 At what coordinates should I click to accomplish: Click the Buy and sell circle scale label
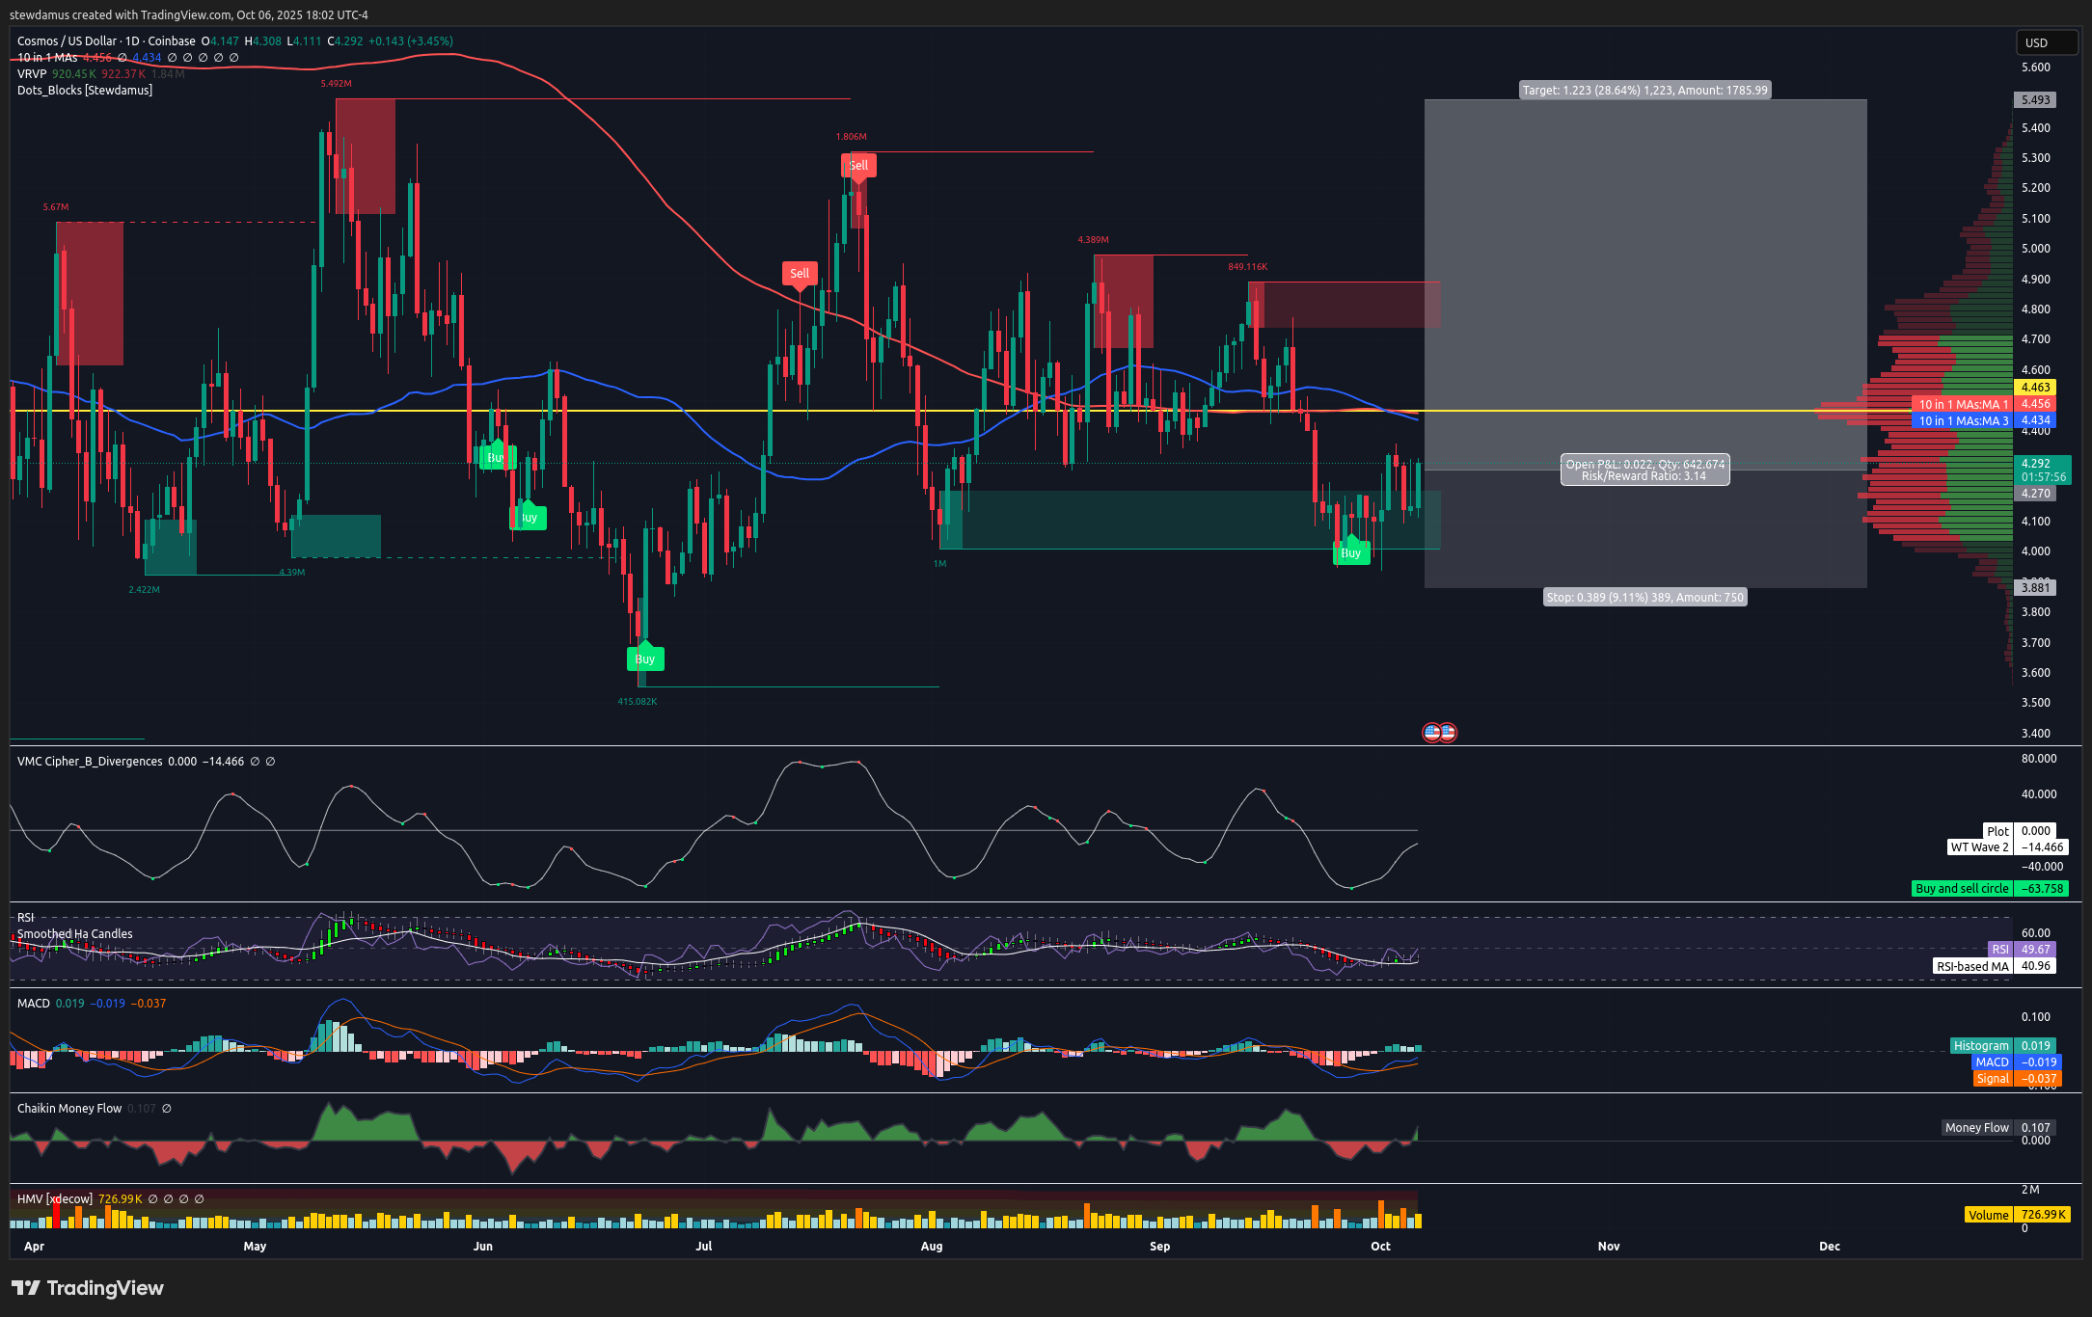click(1962, 889)
